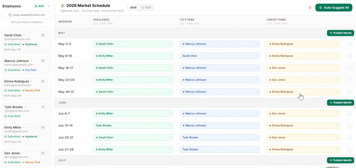
Task: Select the 2026 year tab
Action: point(133,8)
